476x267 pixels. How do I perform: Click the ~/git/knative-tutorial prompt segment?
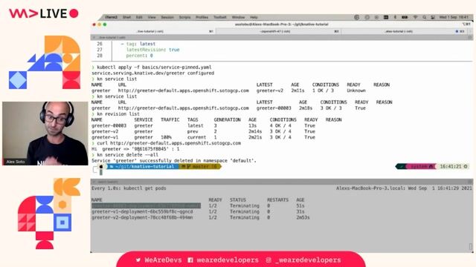point(142,166)
